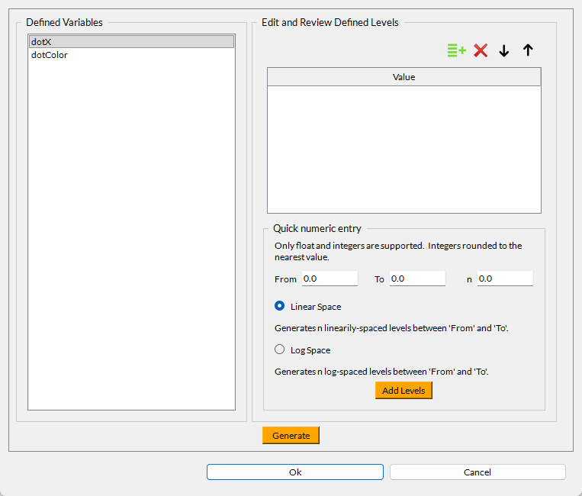The height and width of the screenshot is (496, 582).
Task: Click blank space in Defined Variables list
Action: tap(131, 229)
